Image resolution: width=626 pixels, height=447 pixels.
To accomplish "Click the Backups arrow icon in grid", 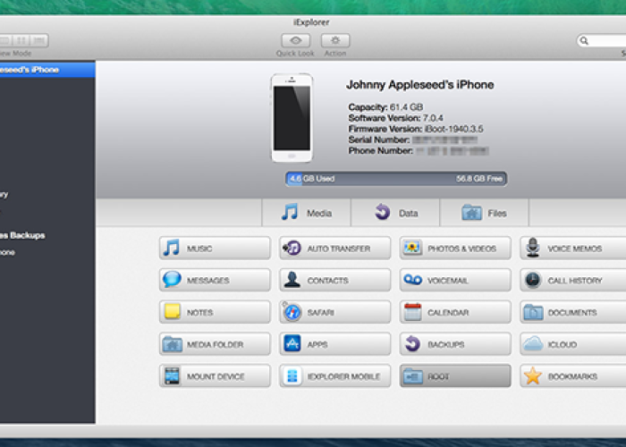I will coord(412,343).
